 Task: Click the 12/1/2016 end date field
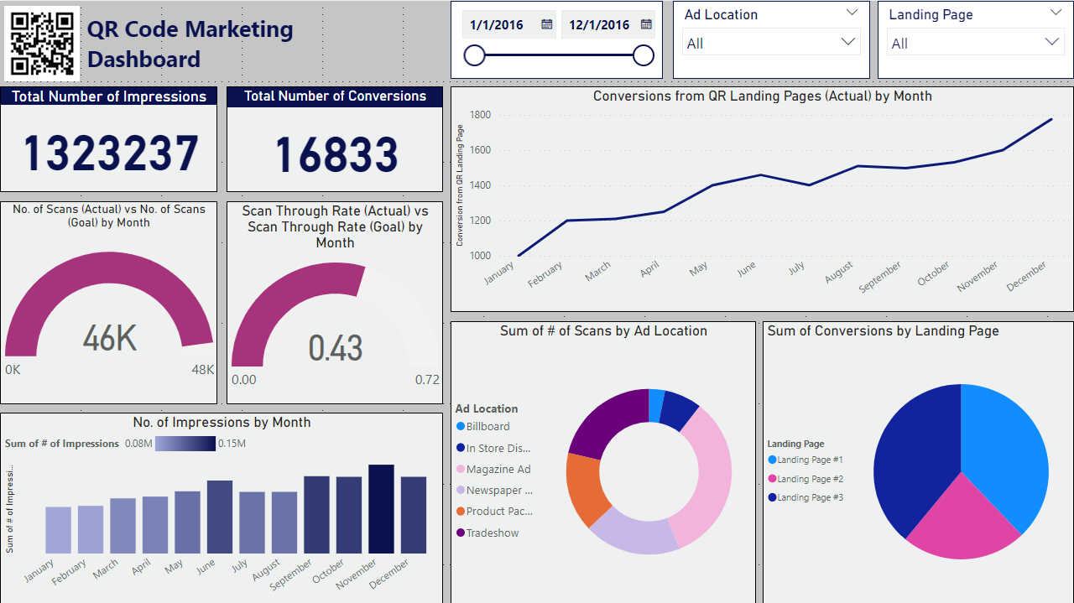click(597, 24)
